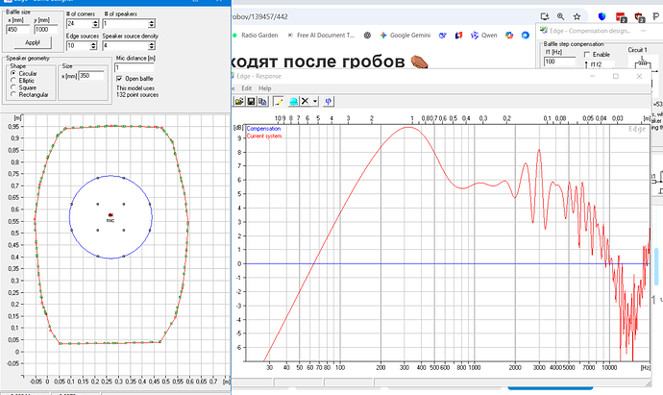Viewport: 663px width, 395px height.
Task: Open dropdown arrow next to X toolbar icon
Action: pos(315,101)
